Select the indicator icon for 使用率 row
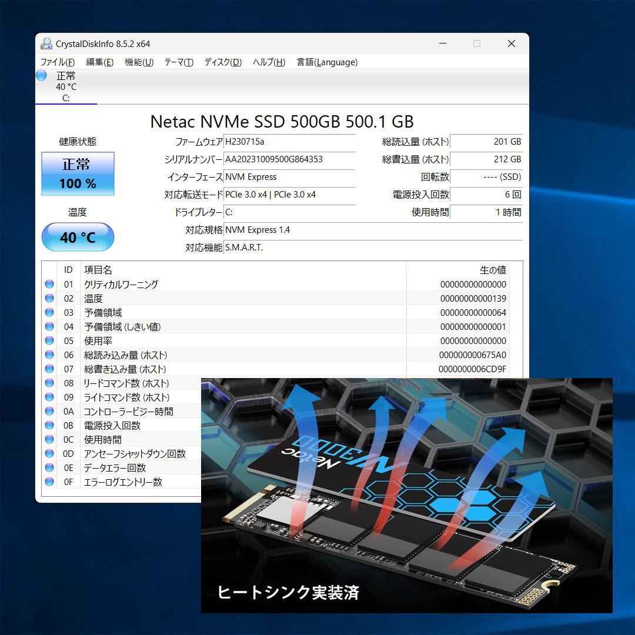The image size is (635, 635). tap(49, 340)
